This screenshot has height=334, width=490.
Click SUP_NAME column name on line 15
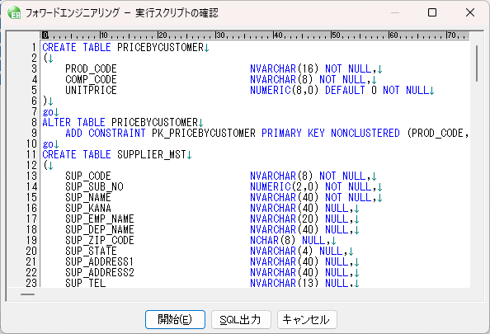88,197
